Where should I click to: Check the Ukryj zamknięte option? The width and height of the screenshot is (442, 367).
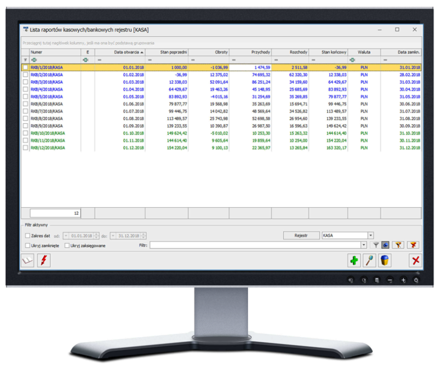[x=28, y=245]
